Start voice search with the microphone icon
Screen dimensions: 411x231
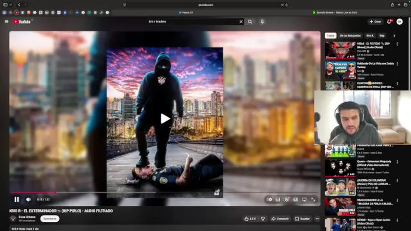click(x=262, y=21)
